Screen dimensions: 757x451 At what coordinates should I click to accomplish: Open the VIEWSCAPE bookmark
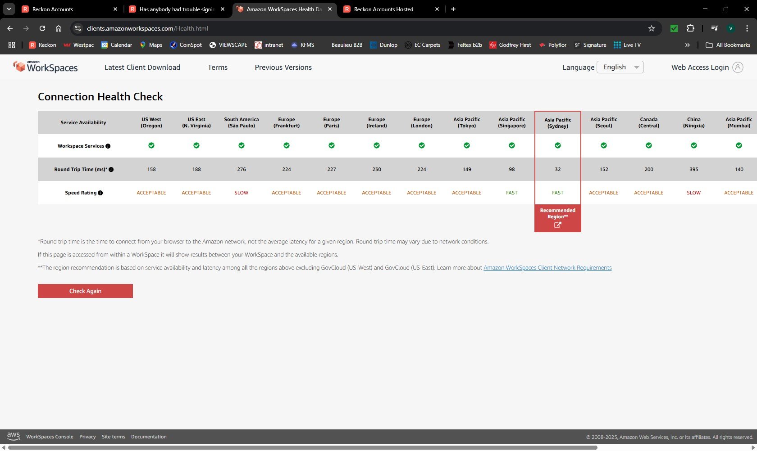[228, 45]
